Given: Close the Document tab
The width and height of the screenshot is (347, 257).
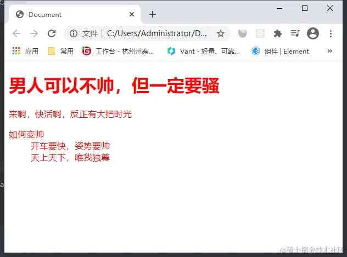Looking at the screenshot, I should click(132, 14).
